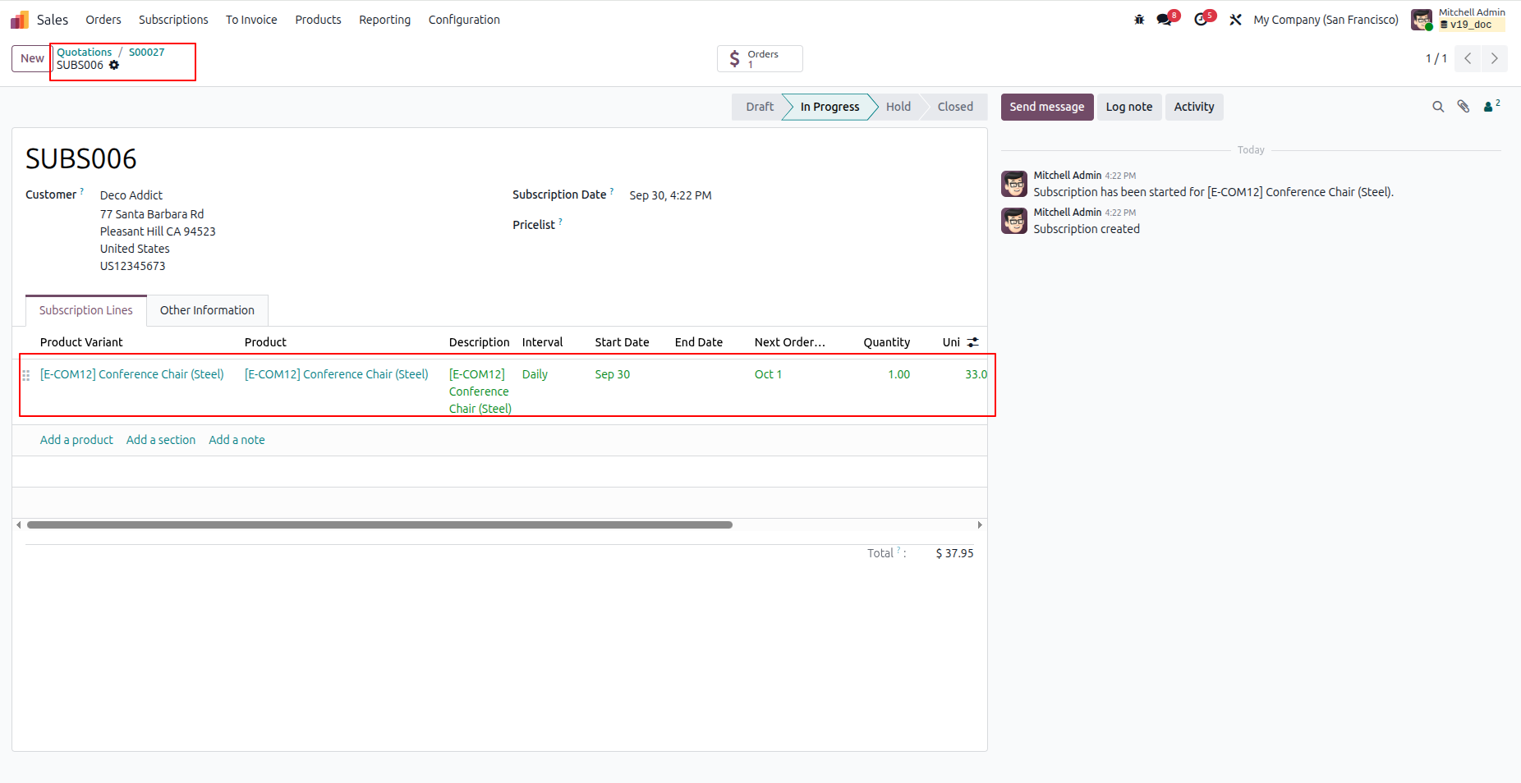This screenshot has height=783, width=1521.
Task: Click the horizontal scrollbar thumb
Action: [x=379, y=525]
